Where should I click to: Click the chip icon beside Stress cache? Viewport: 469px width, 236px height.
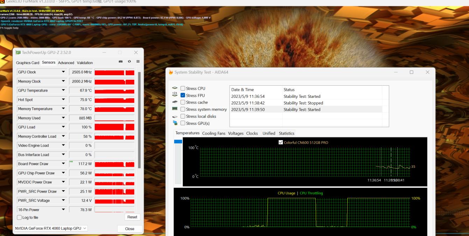[x=175, y=102]
